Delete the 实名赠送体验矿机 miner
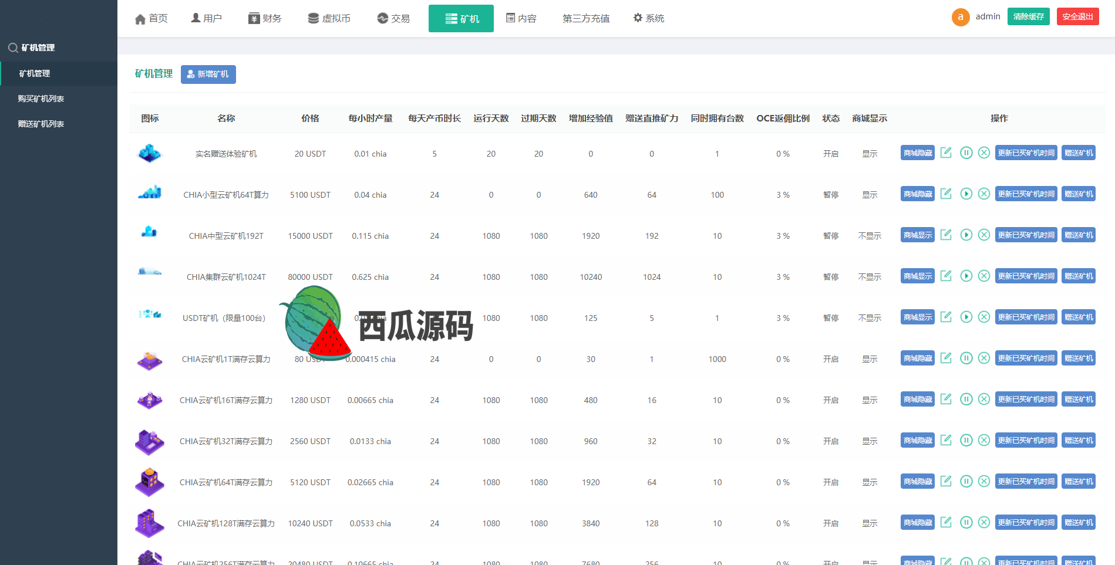1115x565 pixels. coord(984,153)
